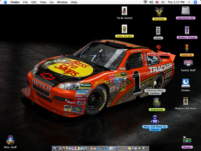Open the View menu in menu bar
201x151 pixels.
43,2
